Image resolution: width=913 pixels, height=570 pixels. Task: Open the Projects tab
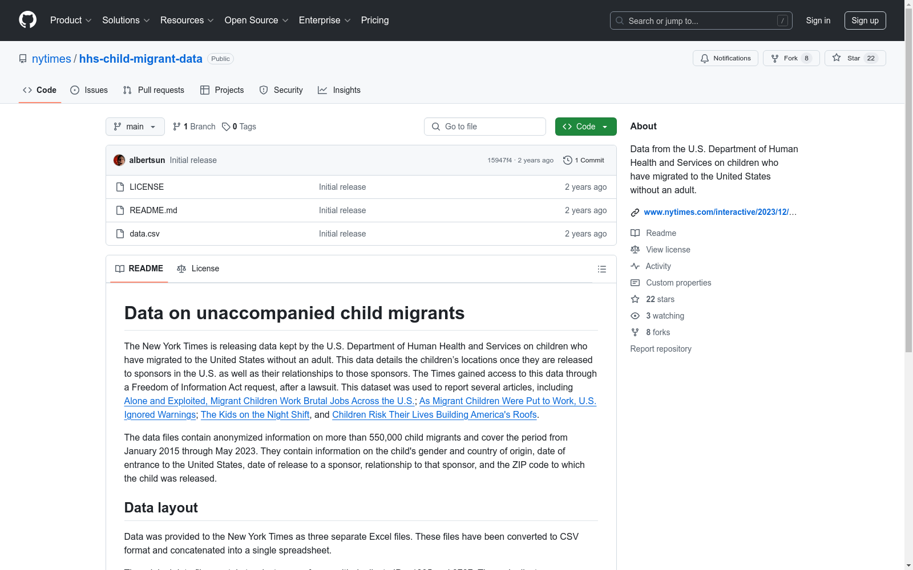click(x=222, y=90)
